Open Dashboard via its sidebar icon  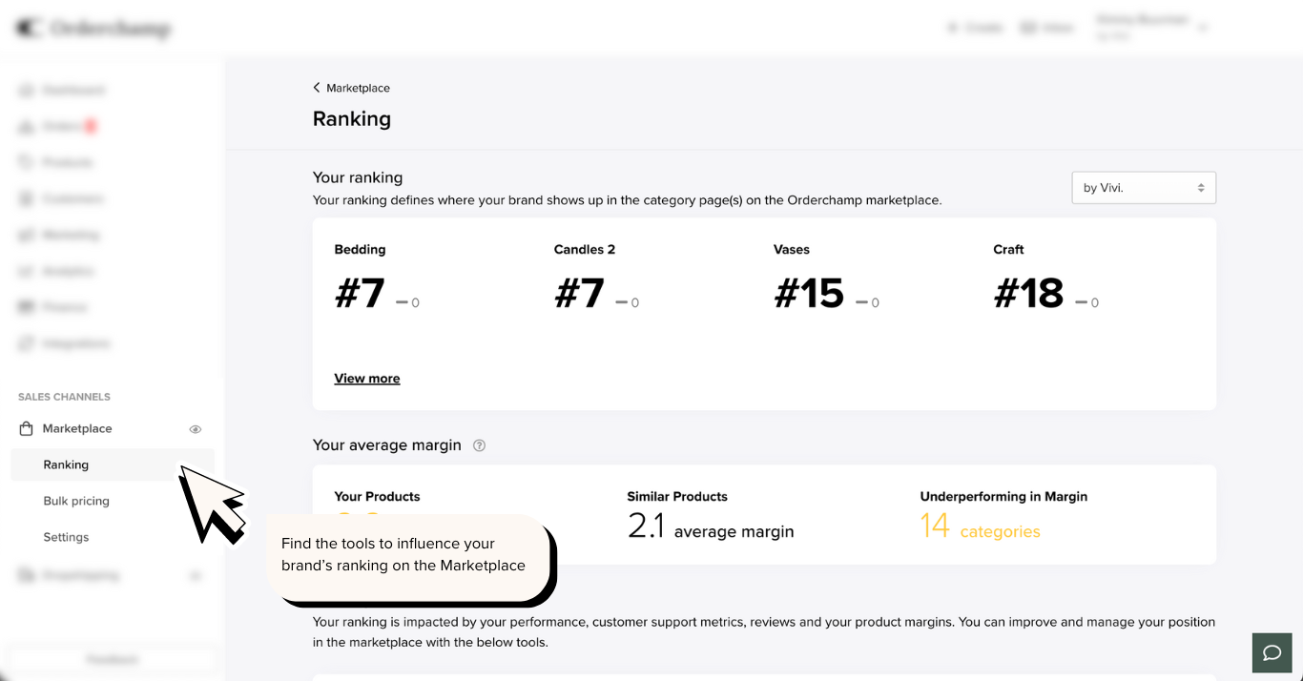point(26,91)
